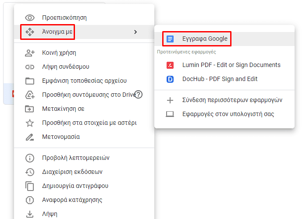306x219 pixels.
Task: Choose Εμφάνιση τοποθεσίας αρχείου
Action: click(84, 81)
